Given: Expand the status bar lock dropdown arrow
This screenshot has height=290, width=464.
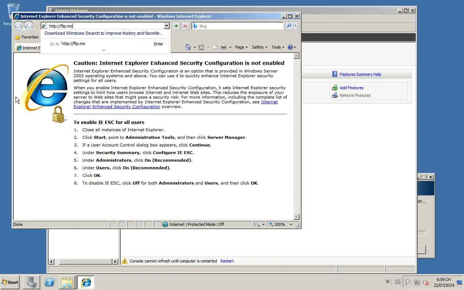Looking at the screenshot, I should [x=263, y=224].
